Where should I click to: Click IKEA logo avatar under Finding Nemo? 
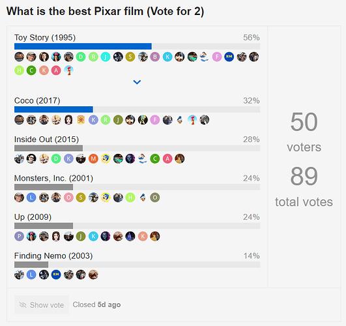coord(56,274)
